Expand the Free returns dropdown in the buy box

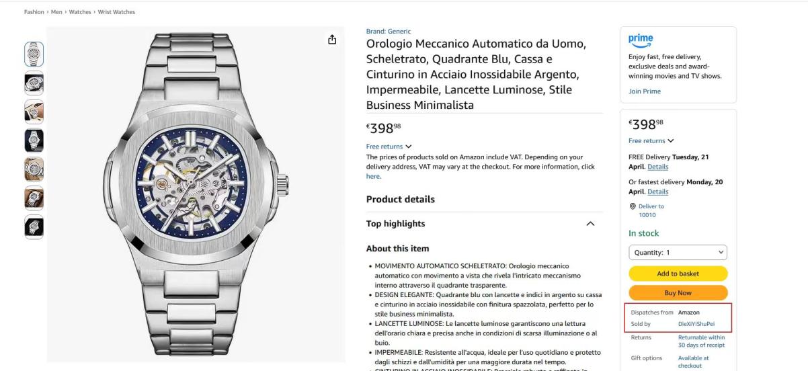[x=651, y=140]
